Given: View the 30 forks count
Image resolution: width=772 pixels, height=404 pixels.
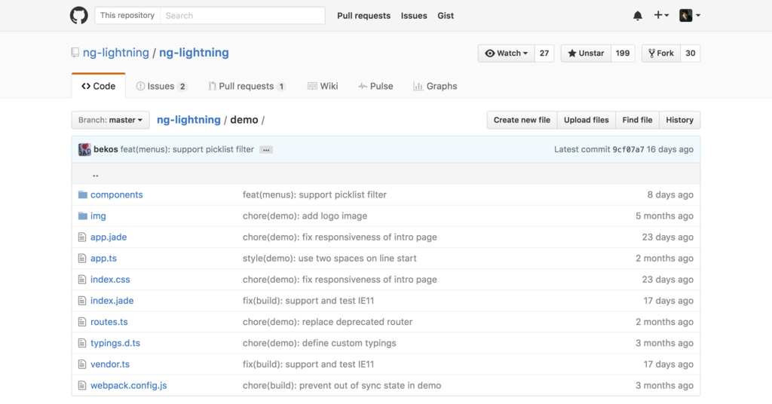Looking at the screenshot, I should (691, 54).
